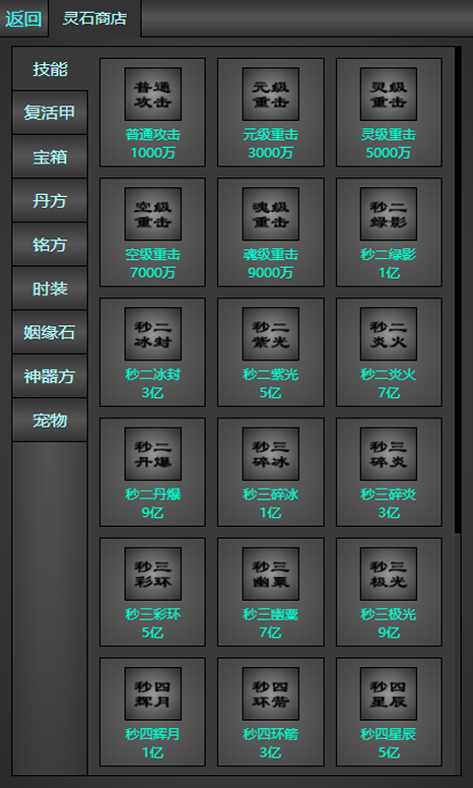Open the 姻缘石 category
473x788 pixels.
[49, 332]
